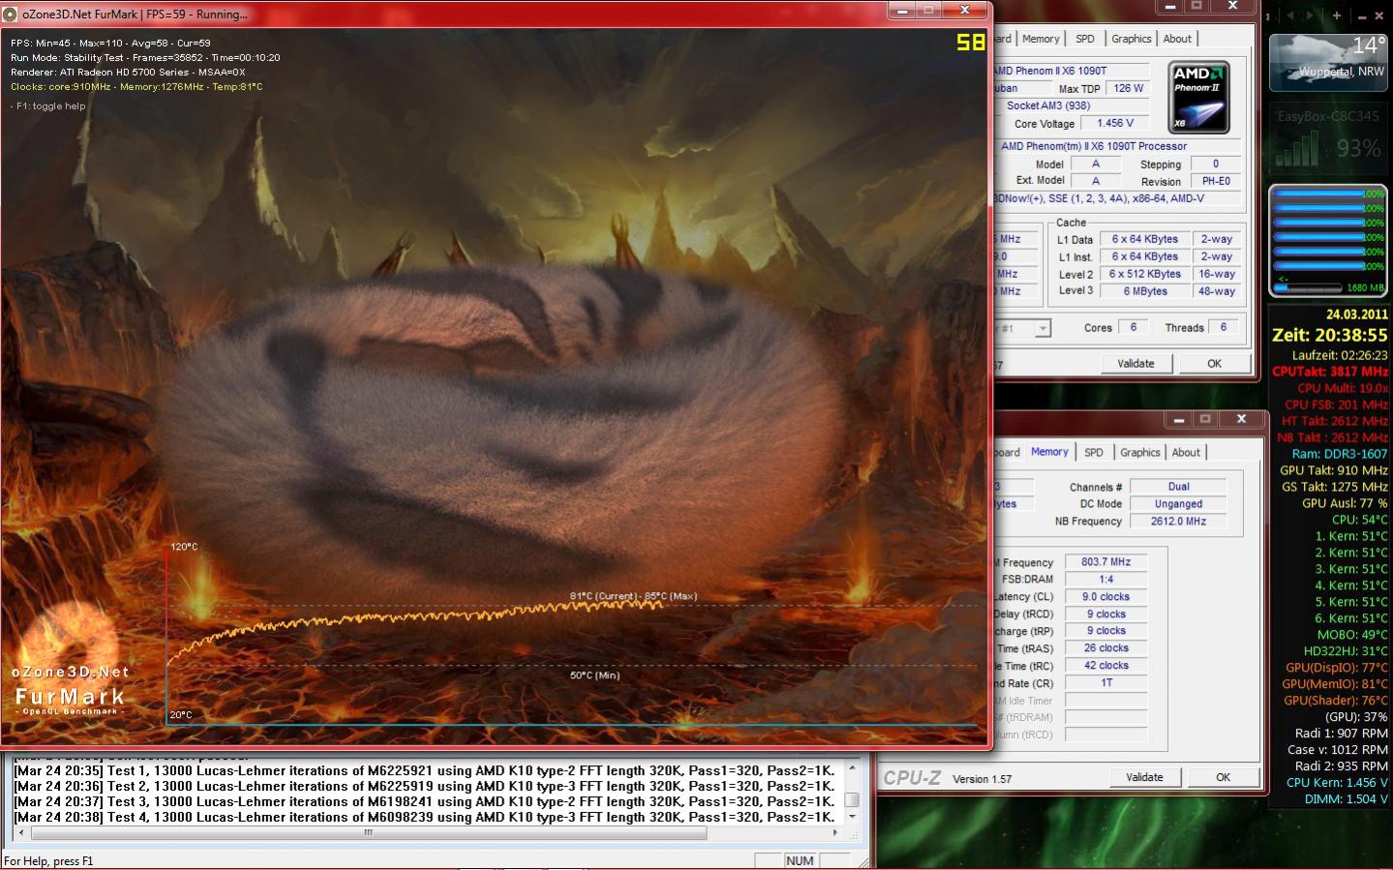Click the 'DIMM: 1.504 V' sidebar reading
Screen dimensions: 1393x870
tap(1346, 799)
